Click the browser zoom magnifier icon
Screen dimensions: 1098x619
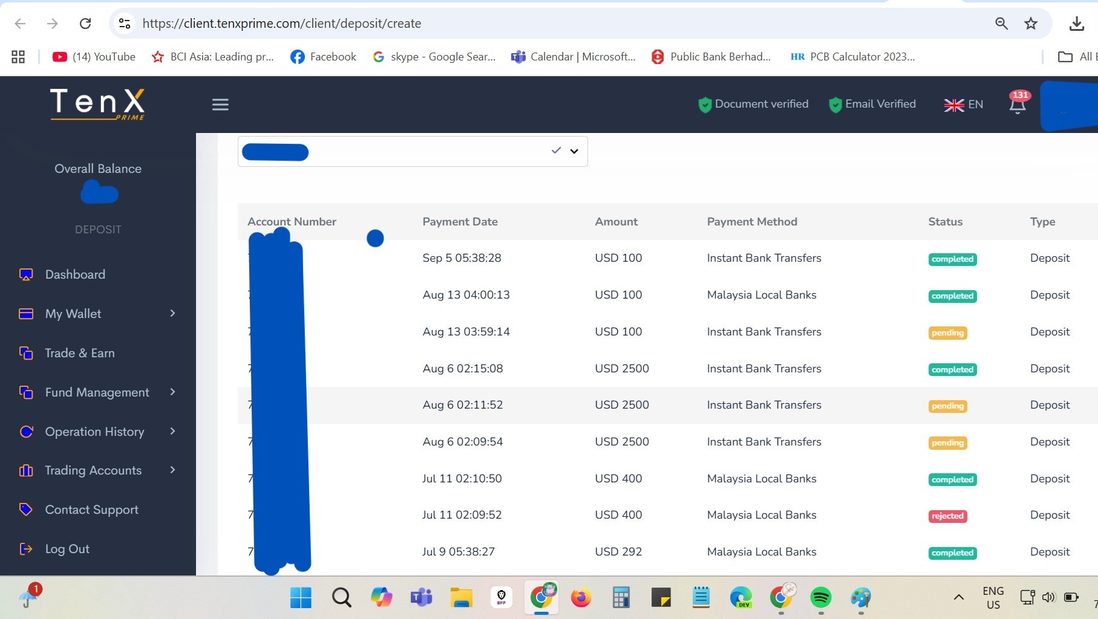1001,24
